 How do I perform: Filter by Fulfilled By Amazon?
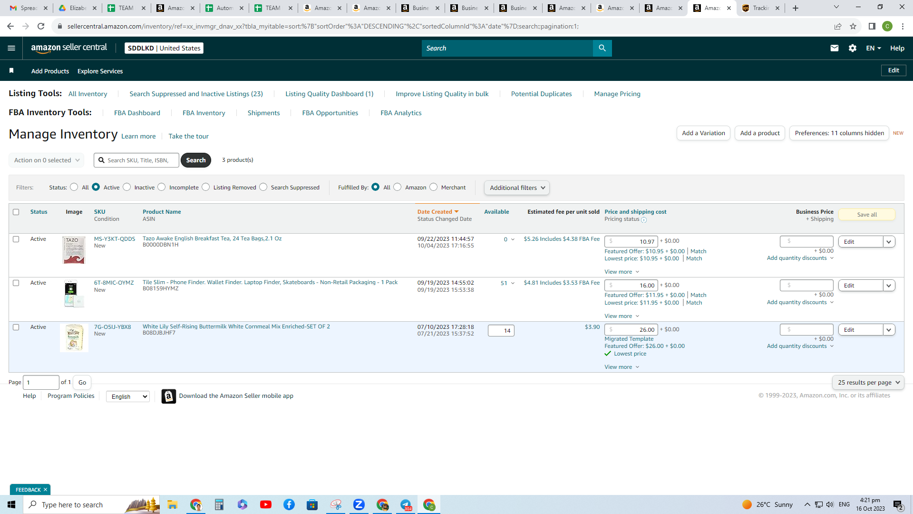coord(398,187)
